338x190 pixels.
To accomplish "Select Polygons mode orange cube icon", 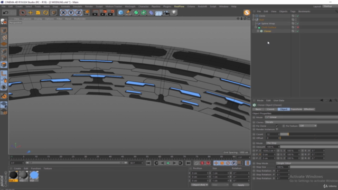I will [4, 64].
